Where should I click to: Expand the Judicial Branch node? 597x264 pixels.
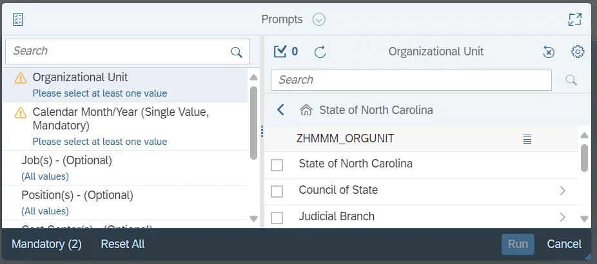[562, 217]
